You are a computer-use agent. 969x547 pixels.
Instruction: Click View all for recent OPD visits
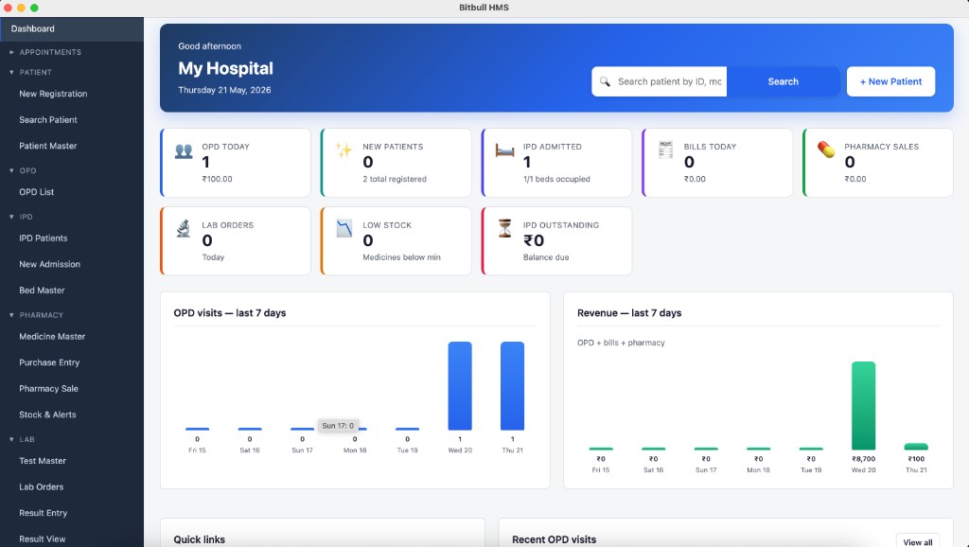pyautogui.click(x=918, y=541)
